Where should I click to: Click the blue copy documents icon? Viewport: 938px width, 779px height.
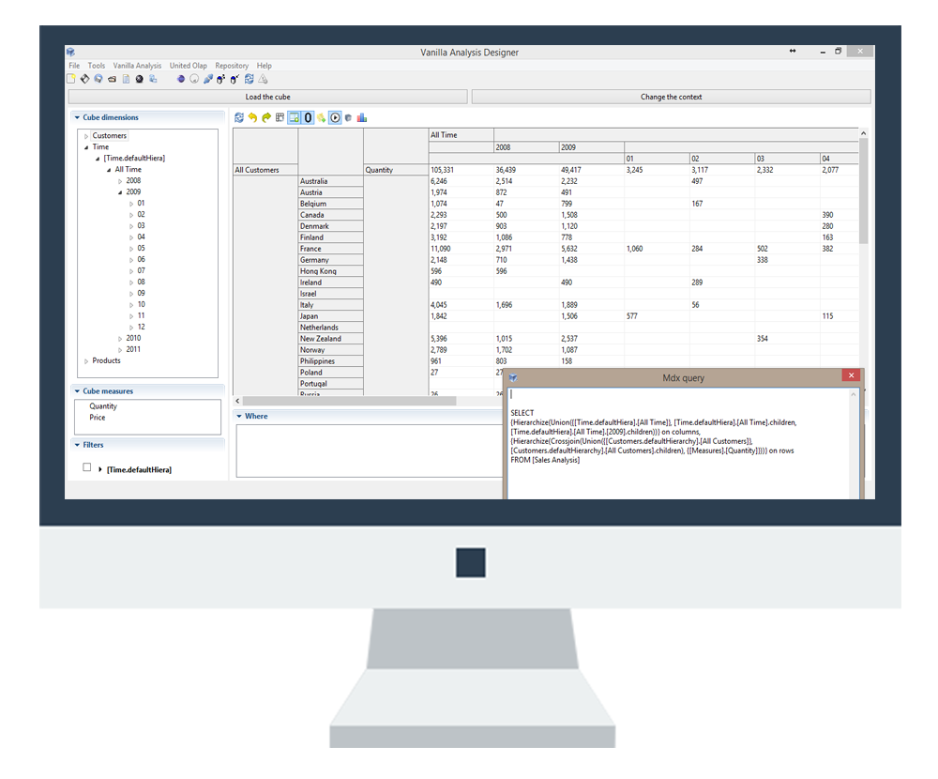point(153,79)
